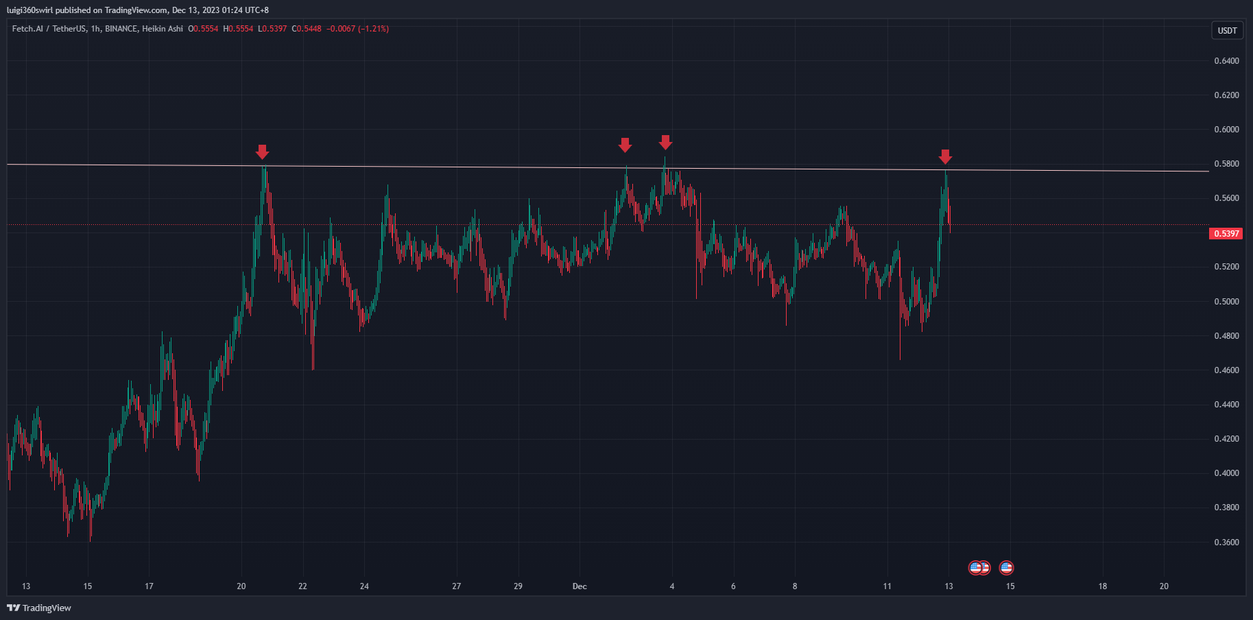Click the high value H0.5554
The height and width of the screenshot is (620, 1253).
pyautogui.click(x=238, y=29)
